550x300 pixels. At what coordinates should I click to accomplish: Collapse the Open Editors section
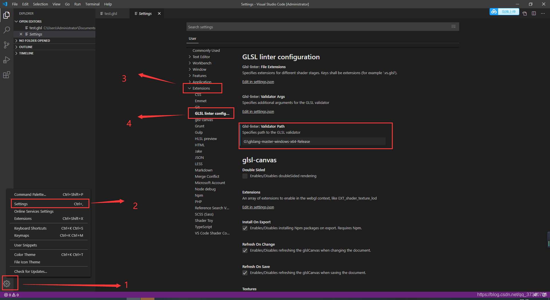pyautogui.click(x=54, y=21)
